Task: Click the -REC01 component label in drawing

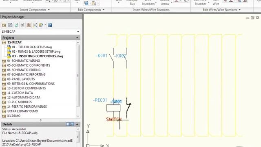Action: tap(100, 100)
